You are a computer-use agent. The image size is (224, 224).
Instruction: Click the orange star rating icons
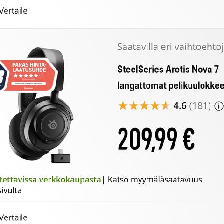(x=144, y=106)
